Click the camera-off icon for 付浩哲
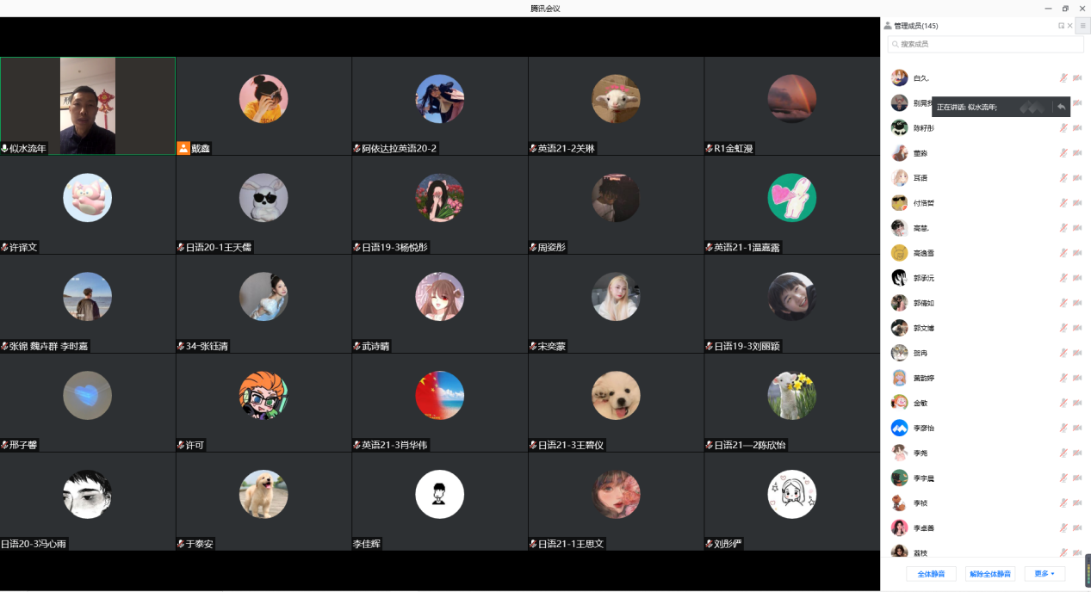This screenshot has width=1091, height=592. pyautogui.click(x=1077, y=203)
